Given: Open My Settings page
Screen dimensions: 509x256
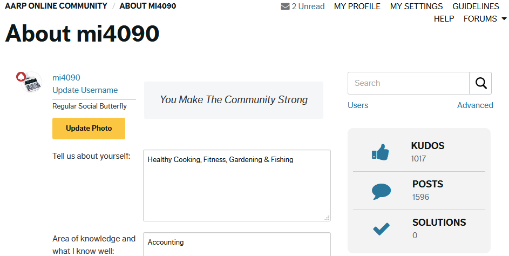Looking at the screenshot, I should tap(416, 6).
